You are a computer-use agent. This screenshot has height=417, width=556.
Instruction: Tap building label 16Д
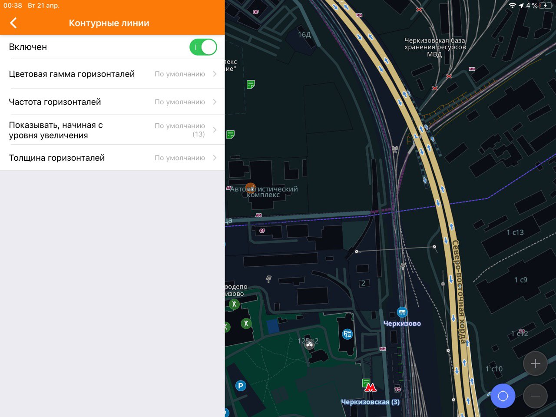[x=304, y=35]
